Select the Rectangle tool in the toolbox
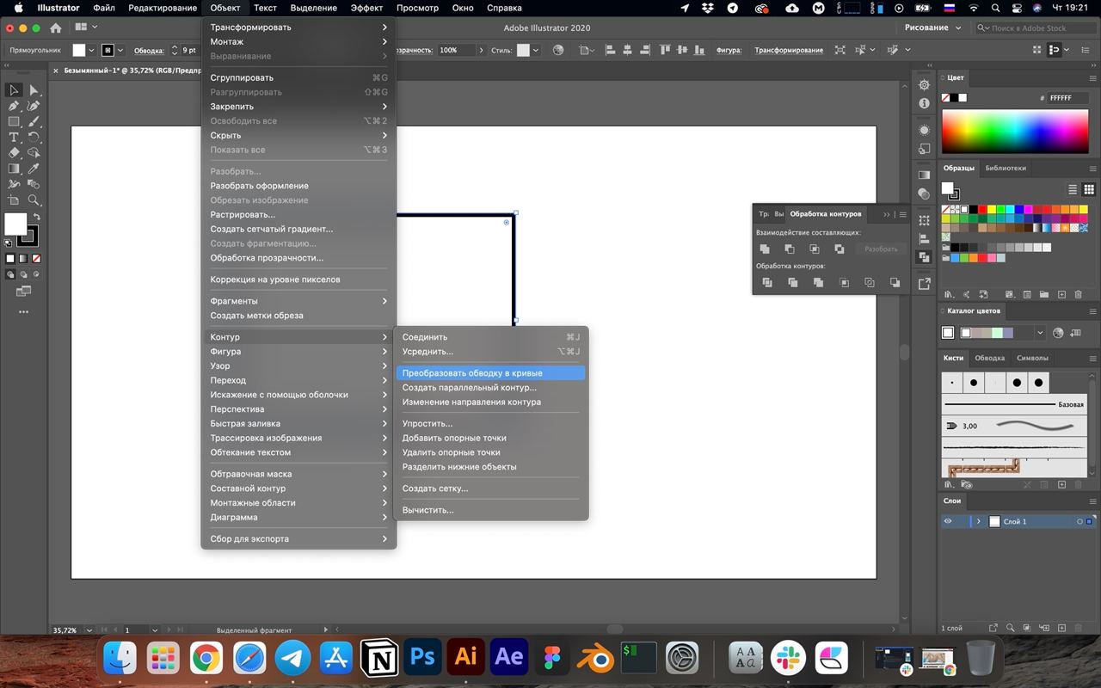The image size is (1101, 688). point(14,121)
